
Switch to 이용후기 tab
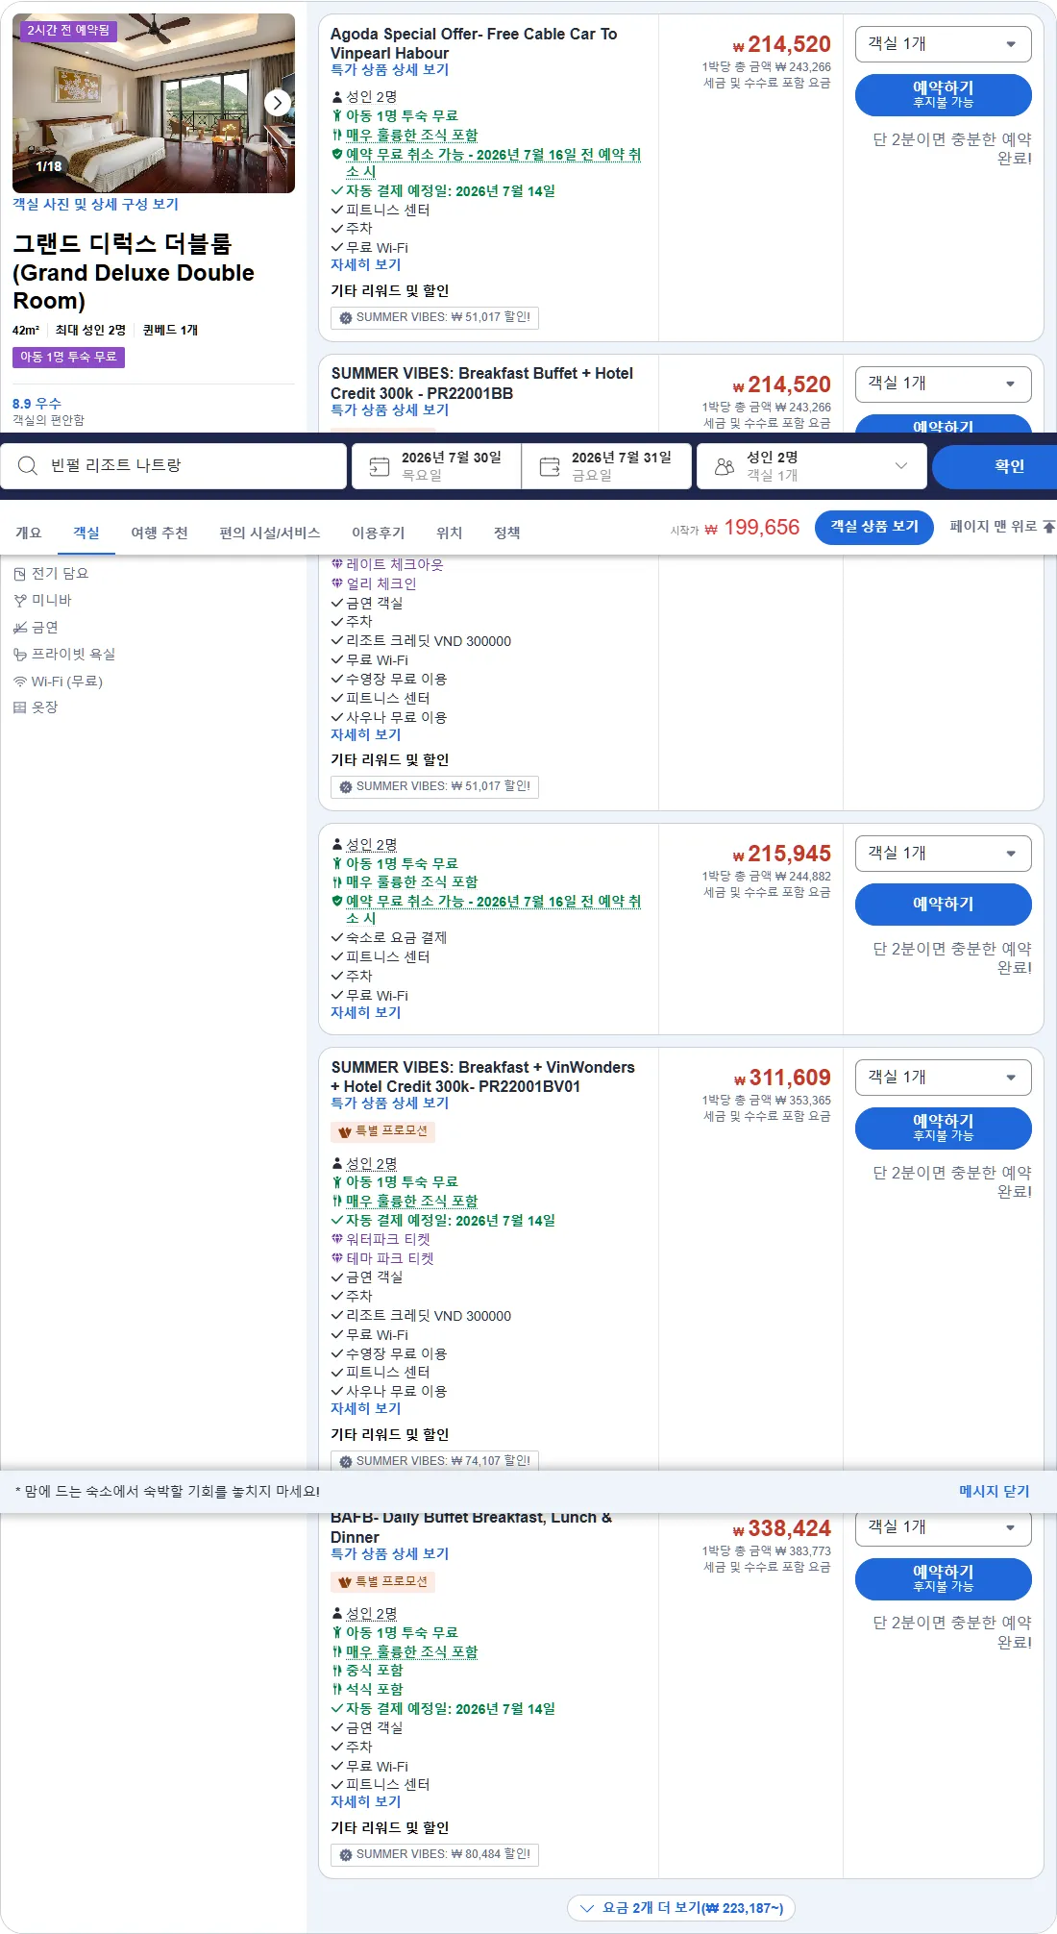(379, 533)
